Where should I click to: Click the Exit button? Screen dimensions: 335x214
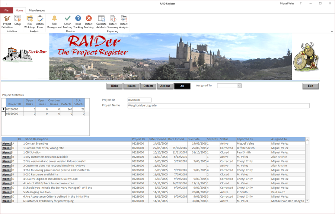click(311, 86)
